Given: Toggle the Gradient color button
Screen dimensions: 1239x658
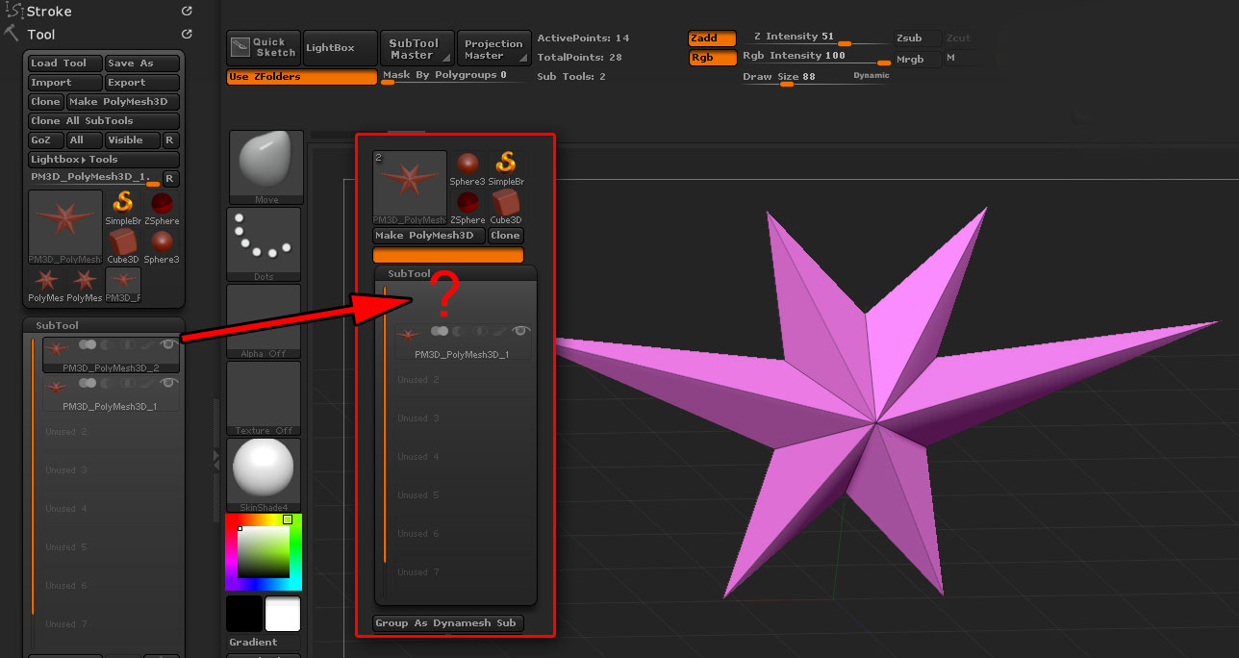Looking at the screenshot, I should pos(264,642).
